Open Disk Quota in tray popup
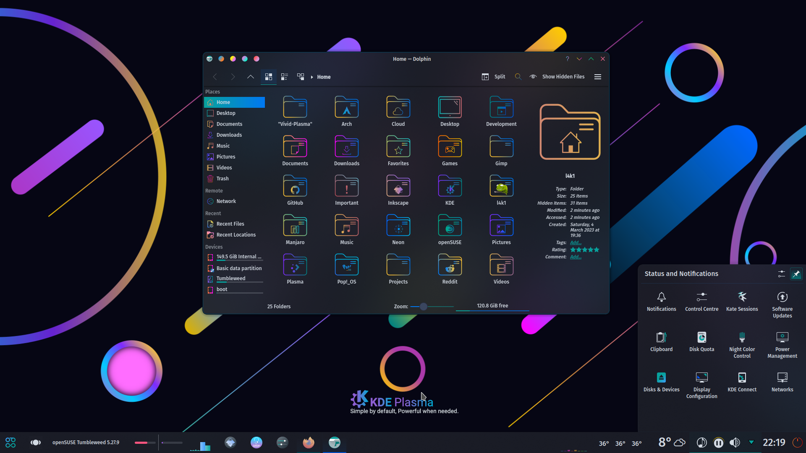This screenshot has width=806, height=453. point(702,342)
